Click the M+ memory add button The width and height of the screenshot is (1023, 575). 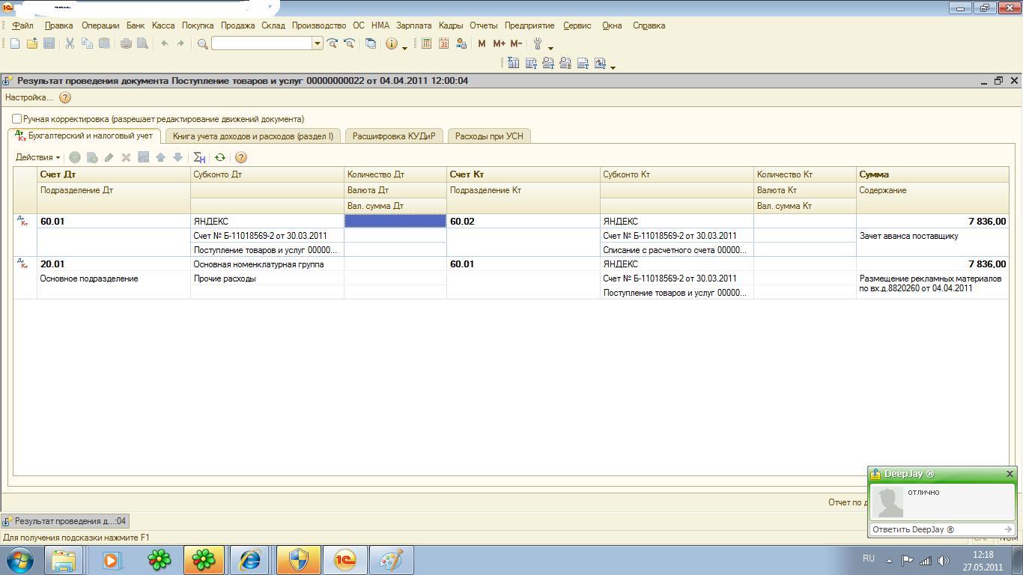click(499, 43)
